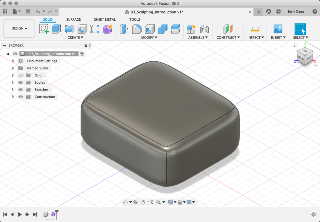Open the Help question mark
The image size is (320, 222).
pos(315,11)
